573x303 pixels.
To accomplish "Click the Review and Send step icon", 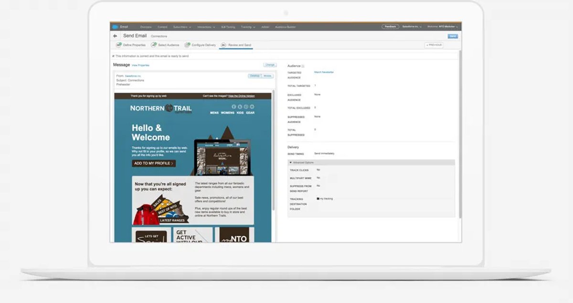I will coord(223,45).
